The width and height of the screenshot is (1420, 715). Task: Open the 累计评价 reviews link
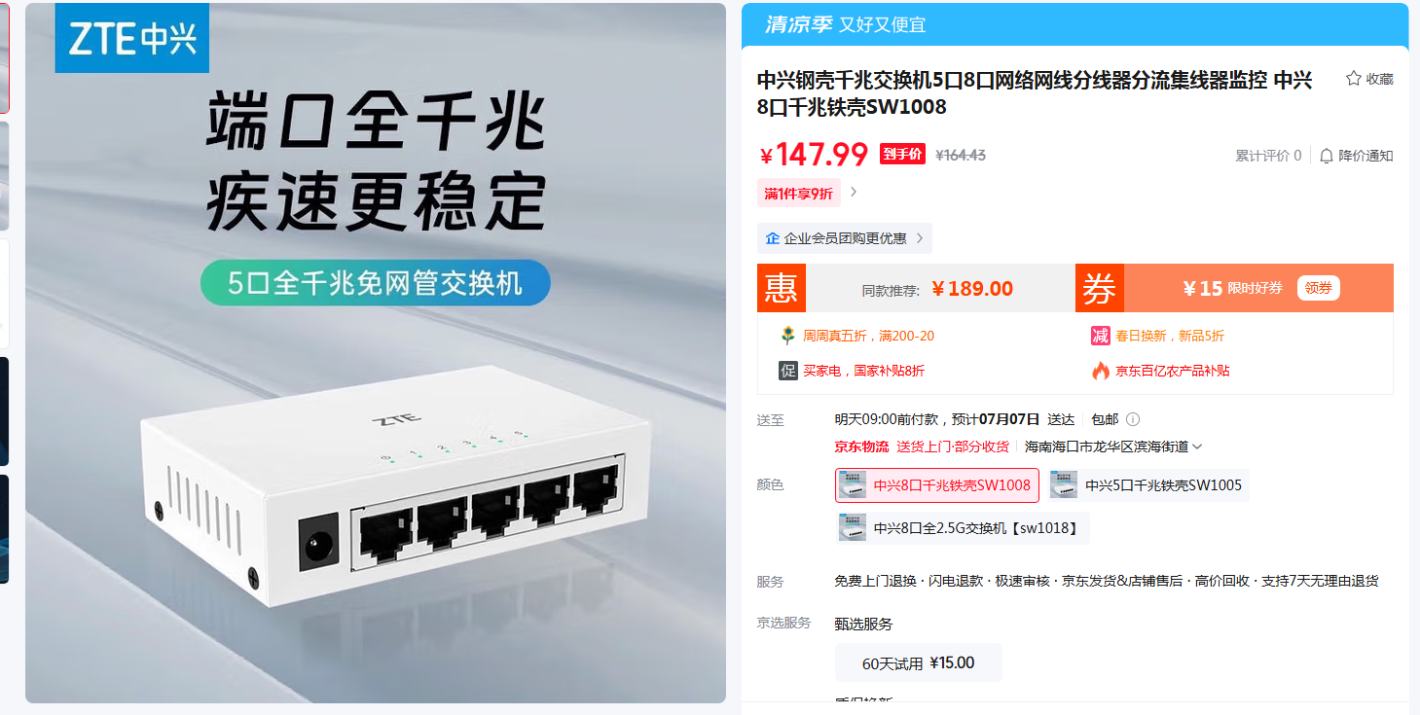click(x=1268, y=156)
